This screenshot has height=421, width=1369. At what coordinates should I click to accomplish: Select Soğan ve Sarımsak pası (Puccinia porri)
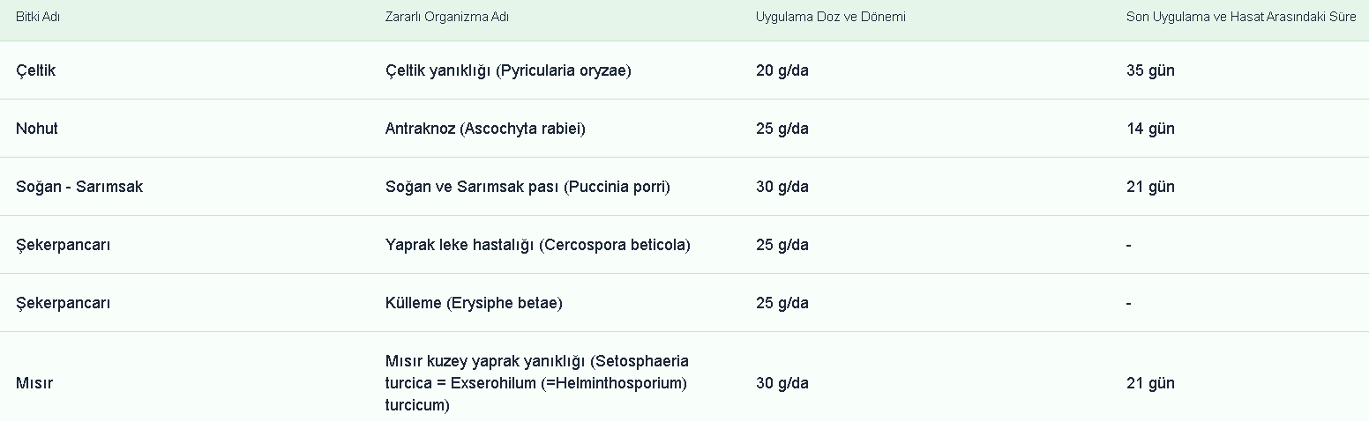527,187
